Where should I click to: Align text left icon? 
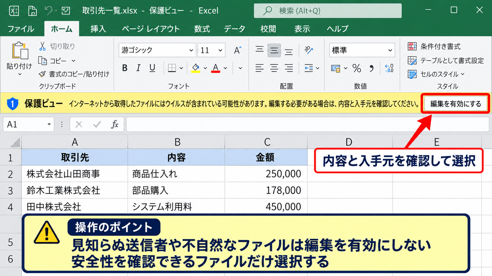(x=260, y=68)
